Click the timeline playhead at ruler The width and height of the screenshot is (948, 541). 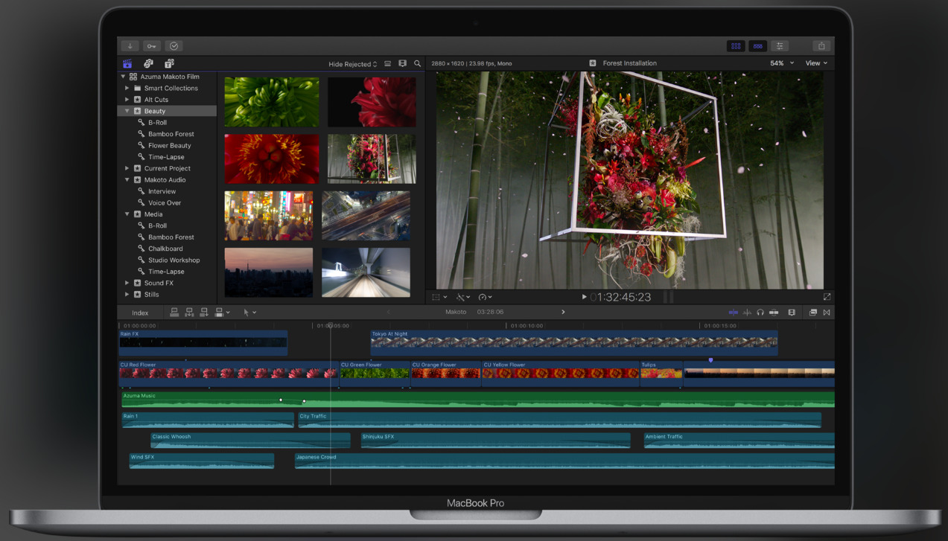[x=331, y=326]
